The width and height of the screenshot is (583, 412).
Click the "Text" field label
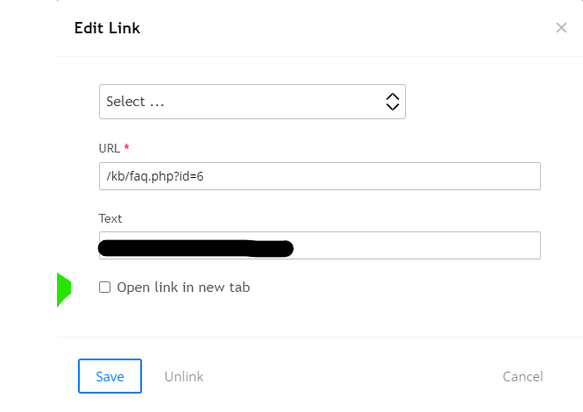[110, 218]
